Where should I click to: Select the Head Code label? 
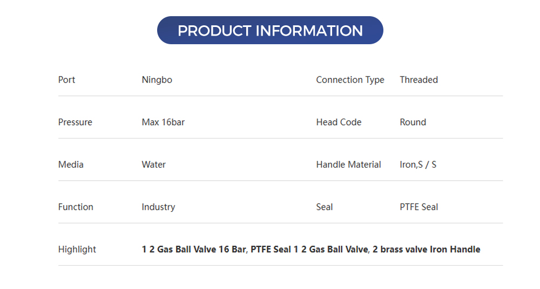click(x=339, y=122)
